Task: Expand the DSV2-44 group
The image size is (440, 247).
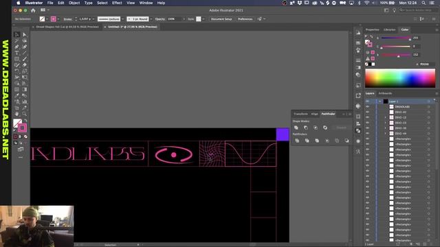Action: click(386, 133)
